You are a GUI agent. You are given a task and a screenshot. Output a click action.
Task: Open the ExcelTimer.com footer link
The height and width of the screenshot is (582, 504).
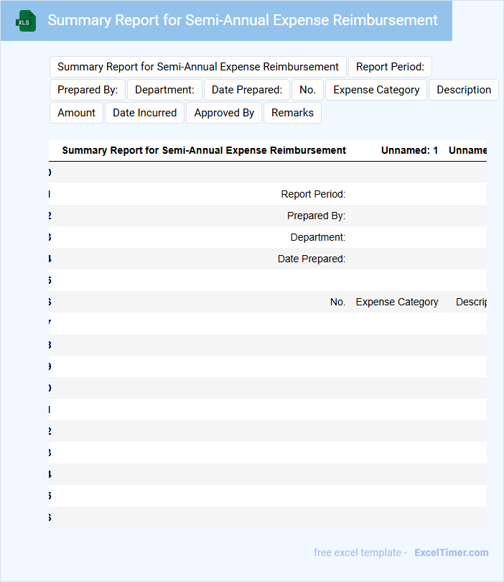[452, 553]
